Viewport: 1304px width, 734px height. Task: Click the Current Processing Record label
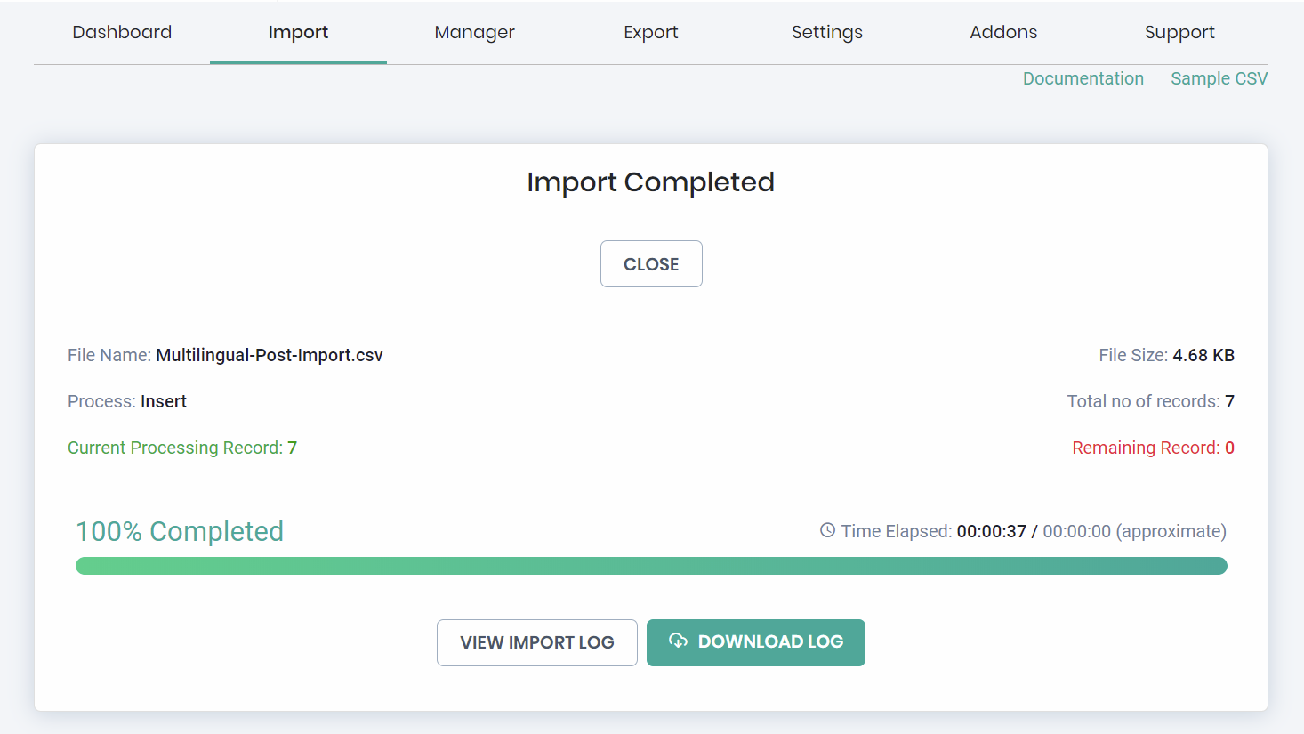pyautogui.click(x=175, y=448)
